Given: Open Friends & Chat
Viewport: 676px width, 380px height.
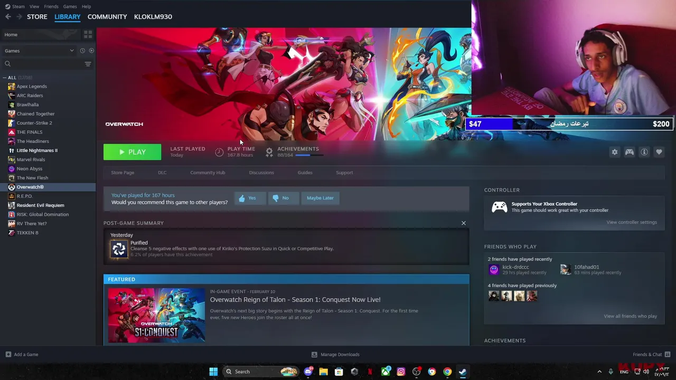Looking at the screenshot, I should [651, 355].
